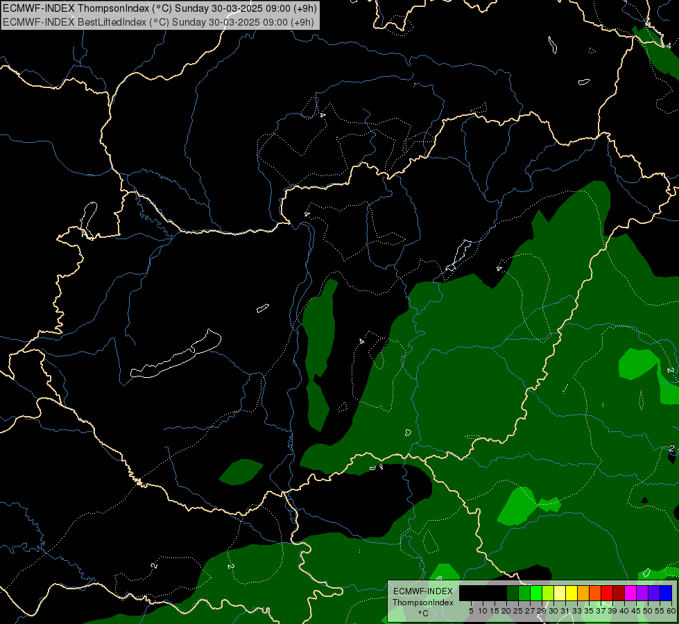Click the legend tick label 27

(x=530, y=611)
